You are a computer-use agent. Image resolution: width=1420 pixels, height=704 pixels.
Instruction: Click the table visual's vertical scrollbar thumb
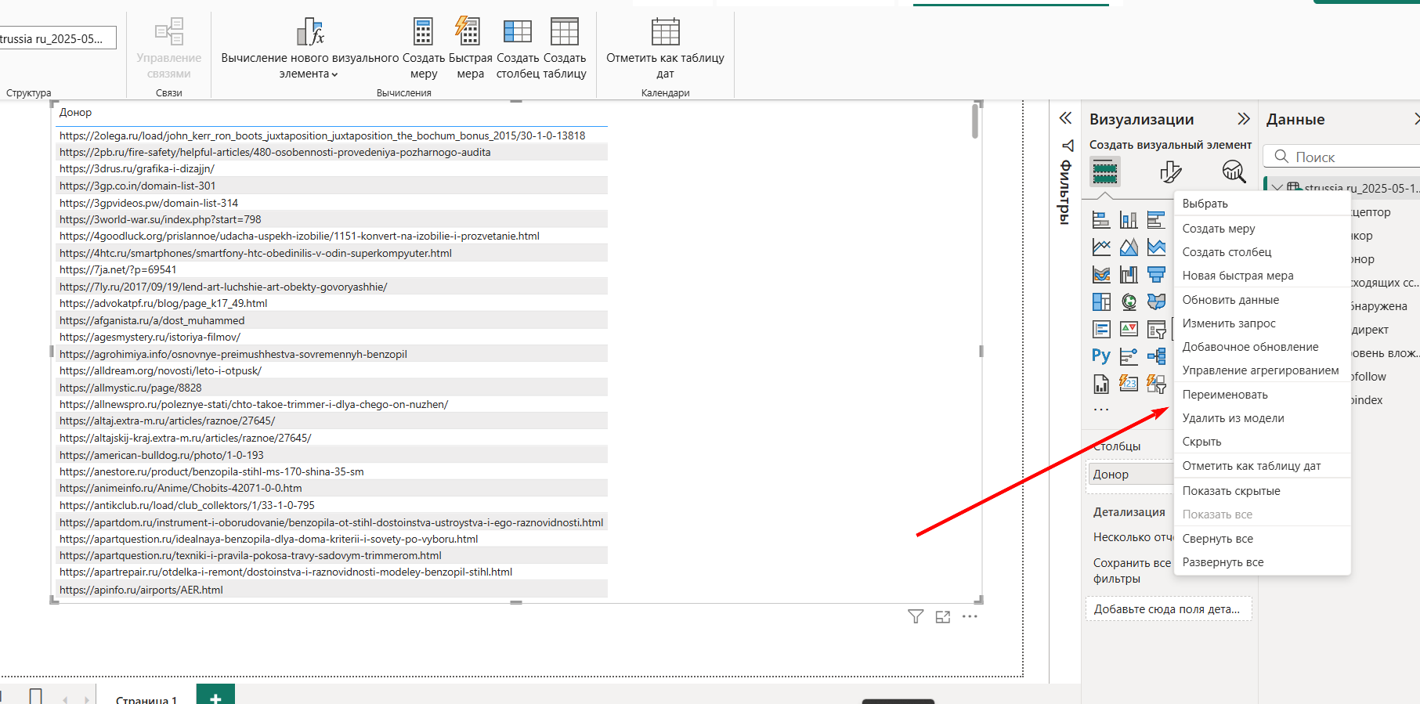(x=975, y=122)
